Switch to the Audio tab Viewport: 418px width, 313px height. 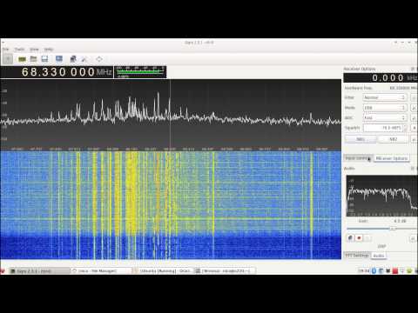coord(379,256)
